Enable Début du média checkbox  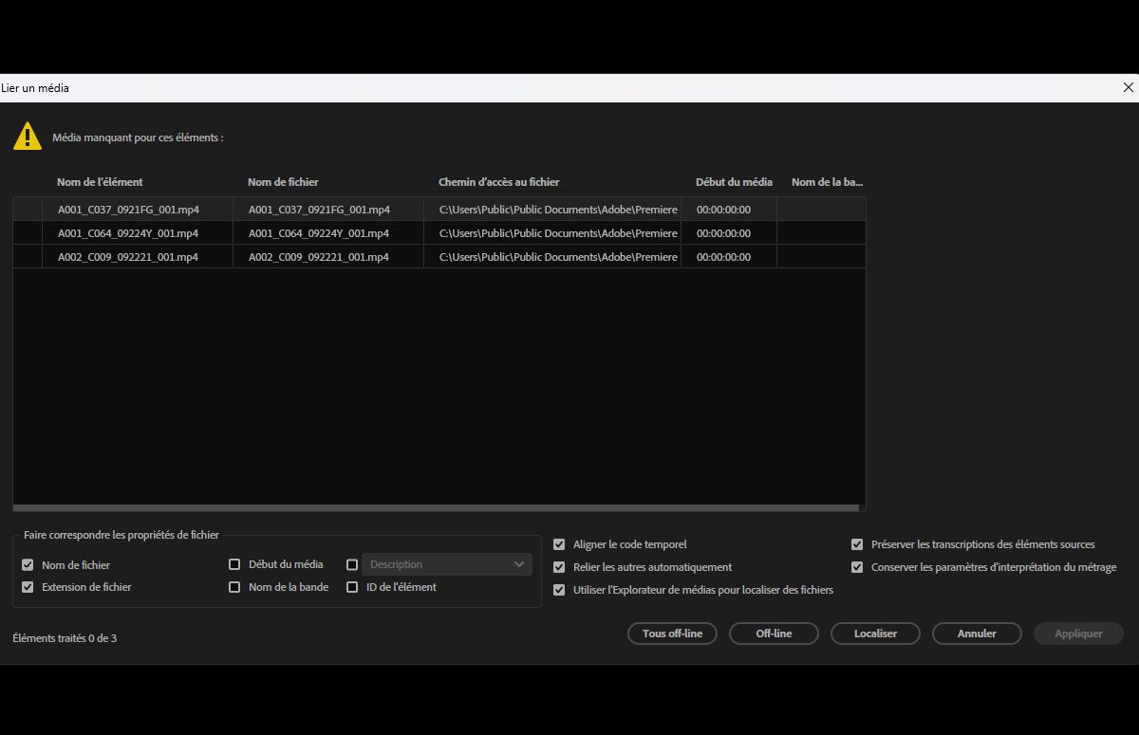coord(234,564)
